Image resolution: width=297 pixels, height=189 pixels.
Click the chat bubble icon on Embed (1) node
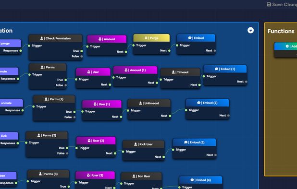(x=216, y=69)
